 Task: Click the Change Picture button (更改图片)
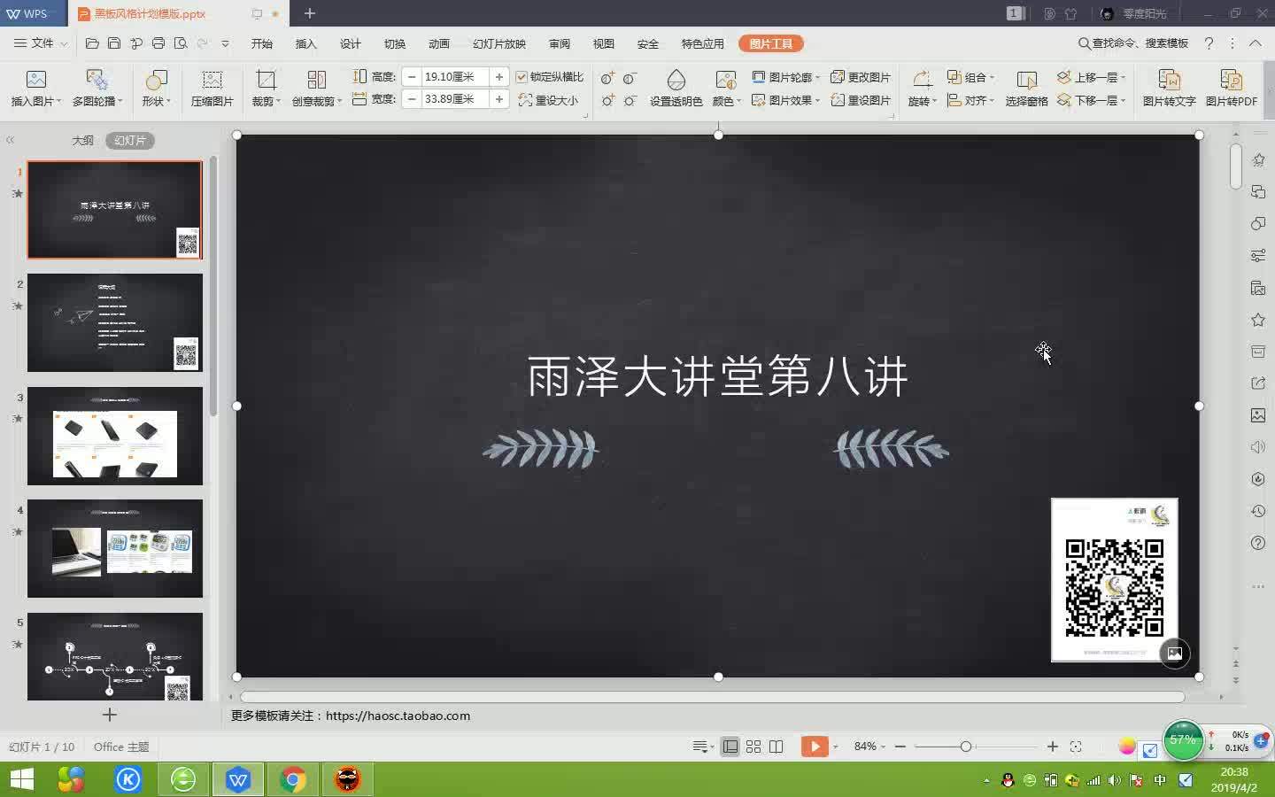tap(861, 77)
